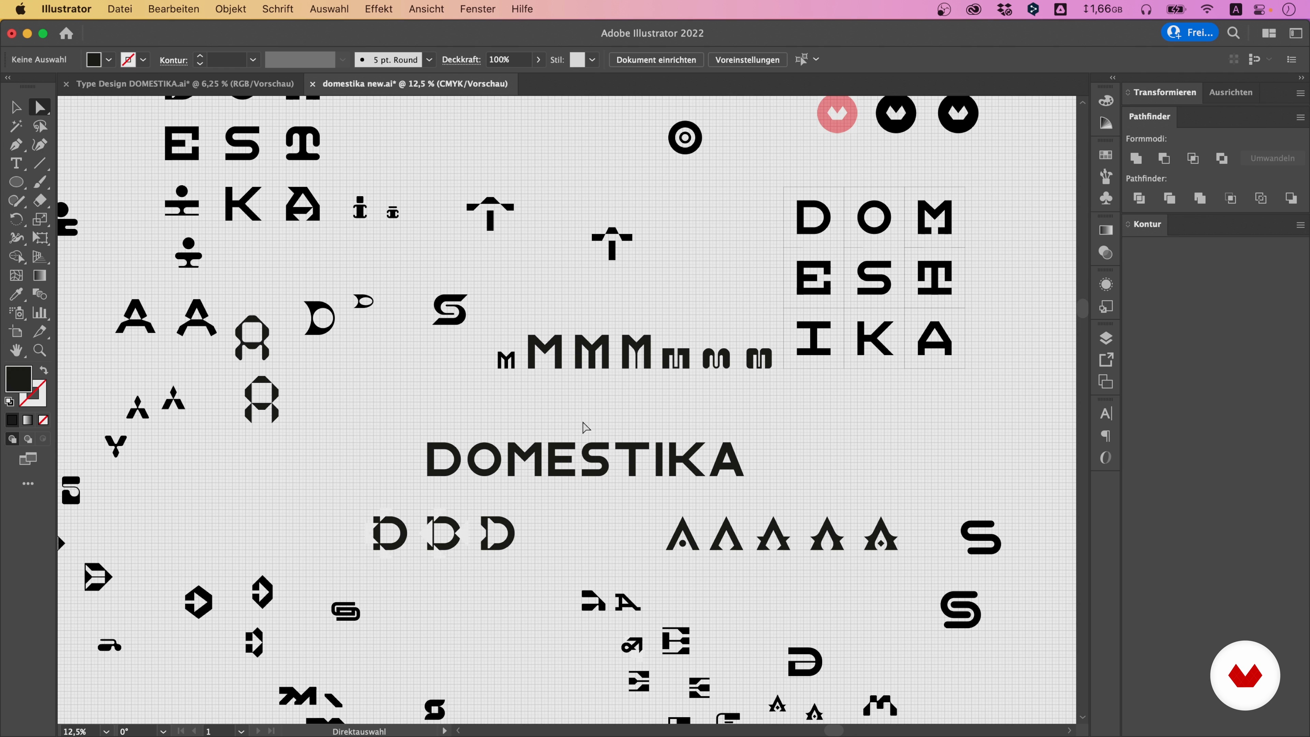Open the Kontur stroke weight dropdown
This screenshot has height=737, width=1310.
click(253, 60)
